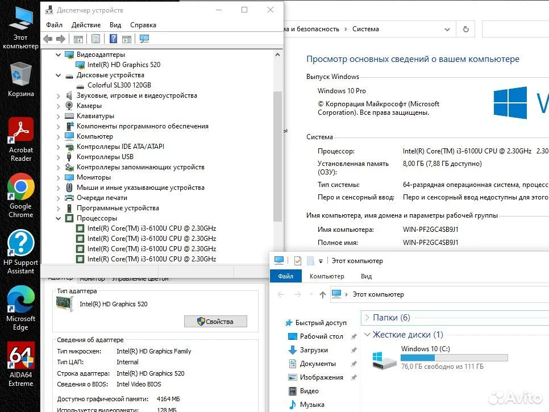The height and width of the screenshot is (412, 549).
Task: Click the up arrow in Explorer navigation
Action: click(323, 295)
